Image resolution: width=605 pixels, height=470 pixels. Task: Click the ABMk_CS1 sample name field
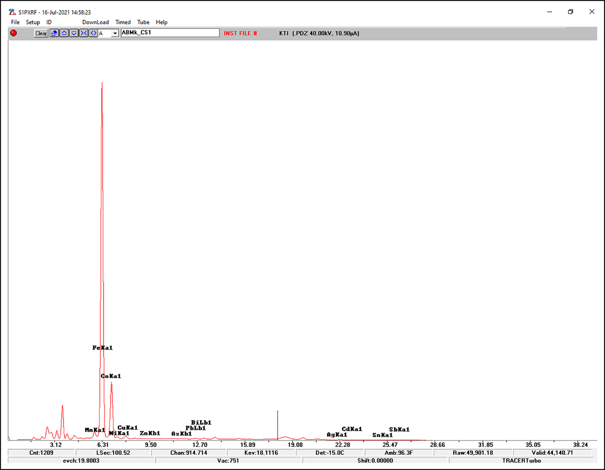[x=170, y=33]
